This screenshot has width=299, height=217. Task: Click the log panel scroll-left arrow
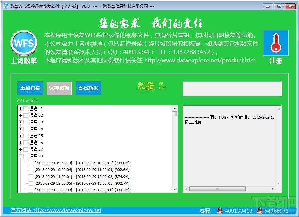(x=186, y=189)
